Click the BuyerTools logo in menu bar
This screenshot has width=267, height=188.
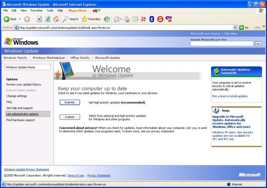(78, 10)
